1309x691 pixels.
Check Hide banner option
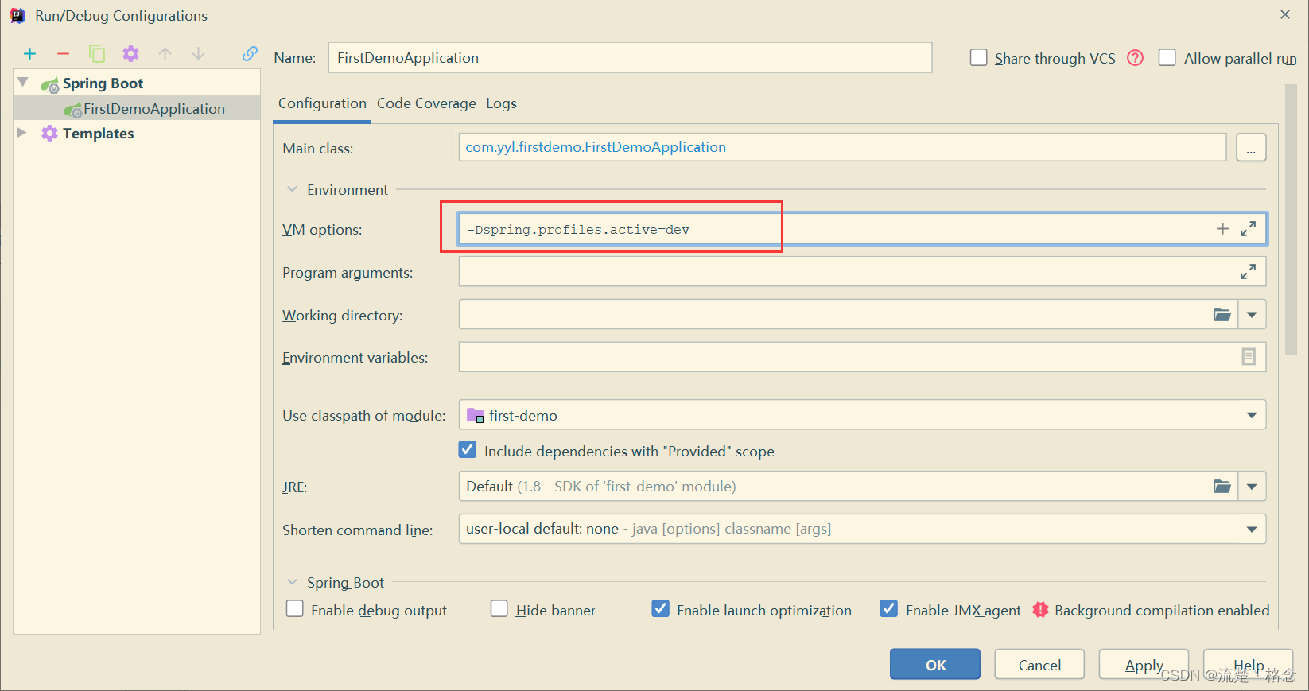(499, 609)
